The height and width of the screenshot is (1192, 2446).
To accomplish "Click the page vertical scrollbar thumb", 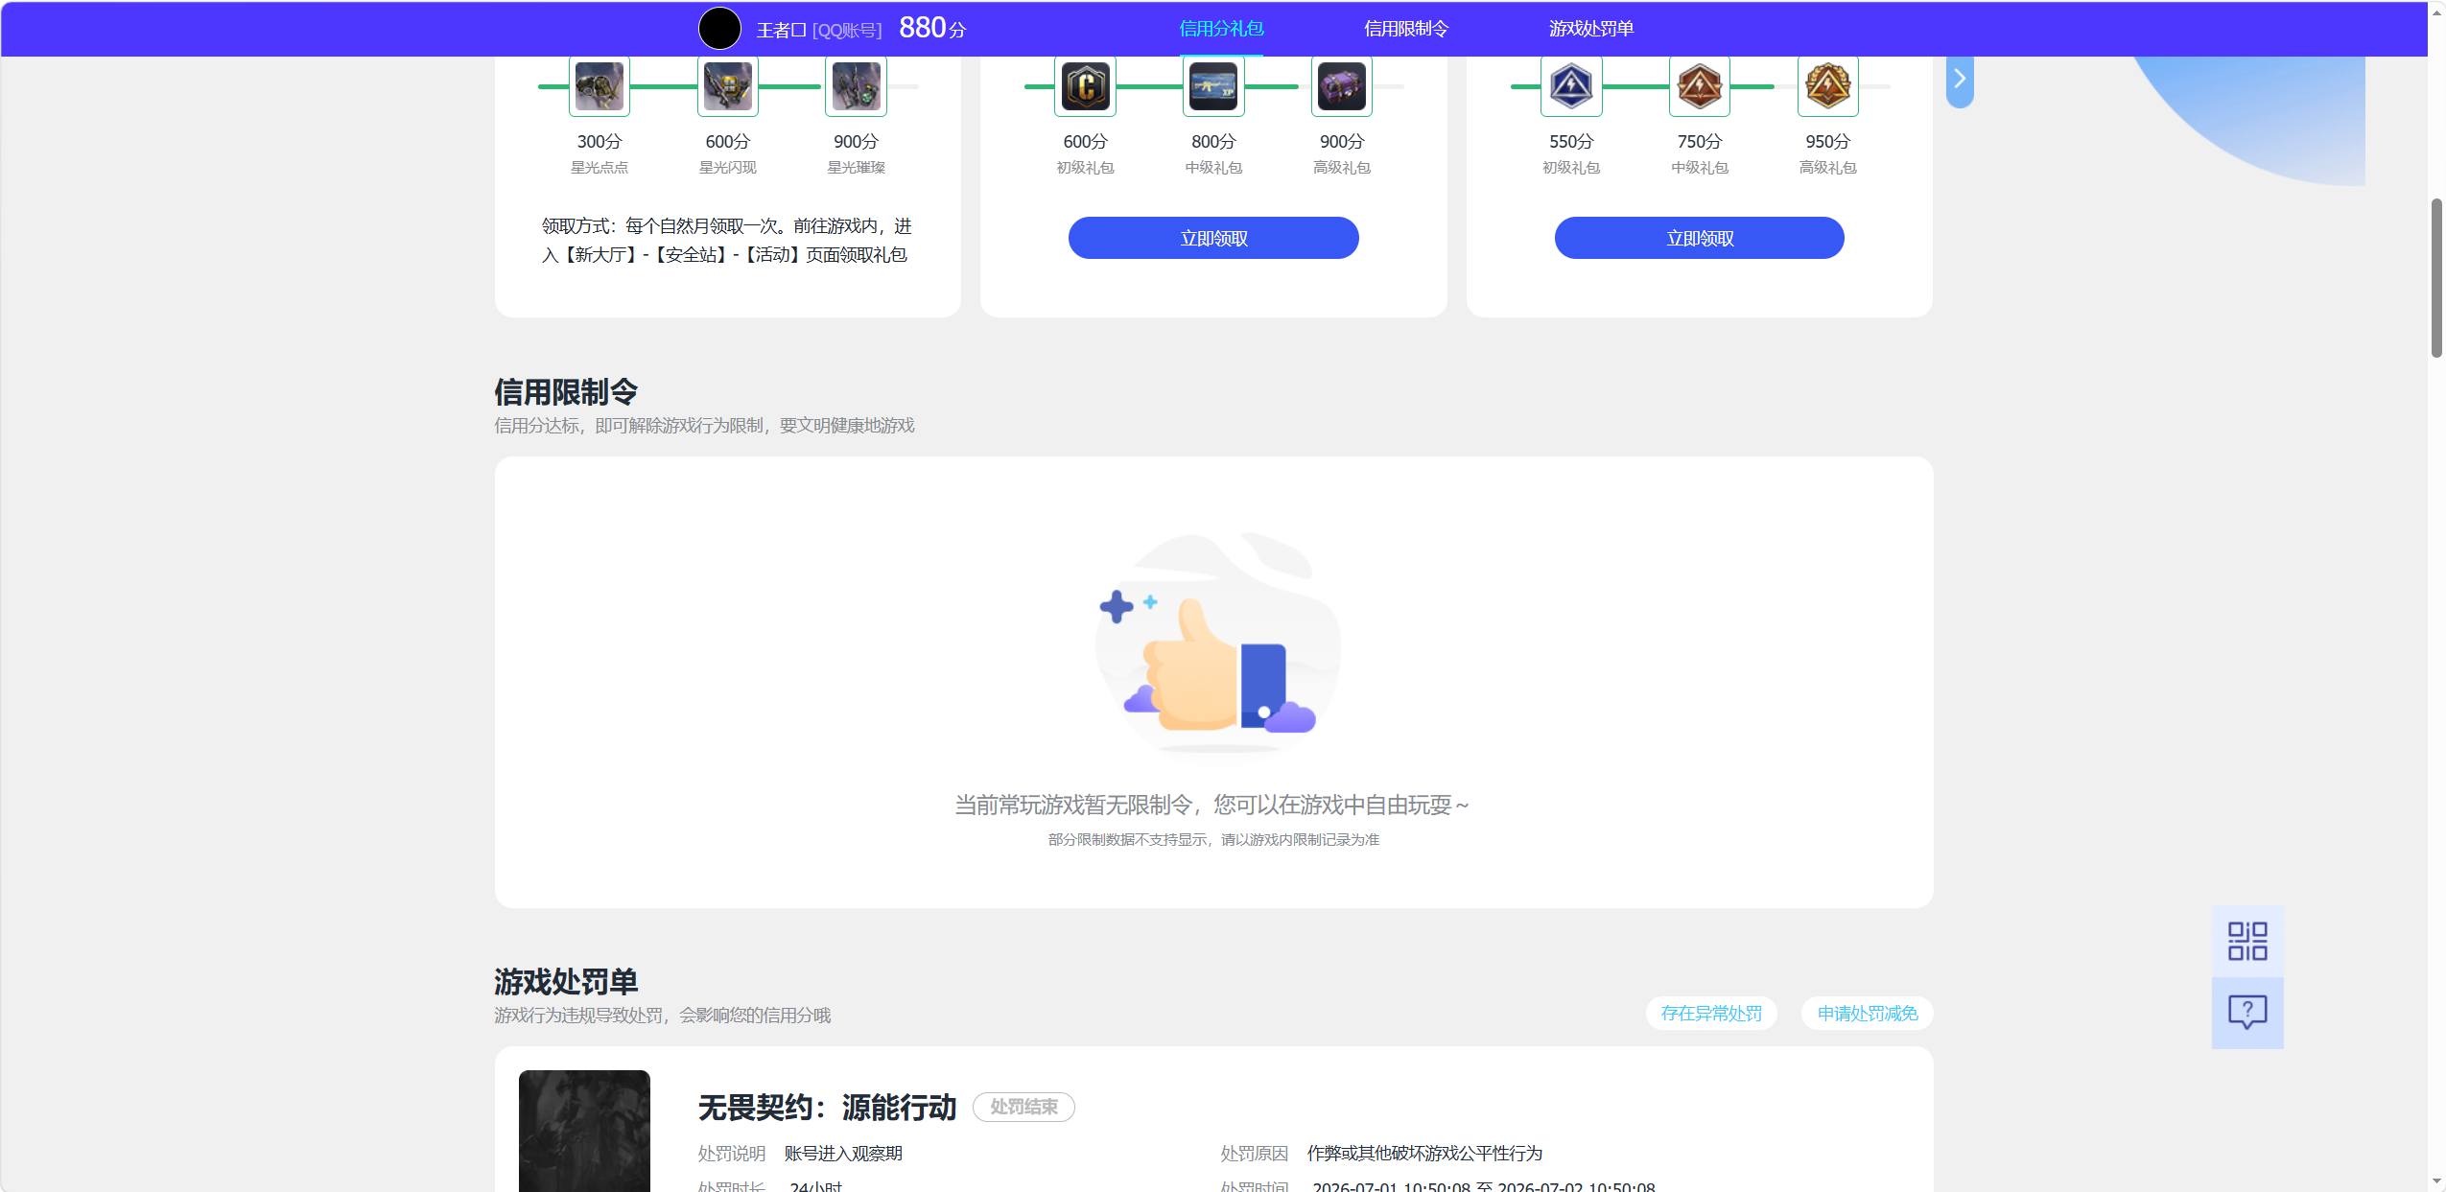I will (x=2436, y=278).
